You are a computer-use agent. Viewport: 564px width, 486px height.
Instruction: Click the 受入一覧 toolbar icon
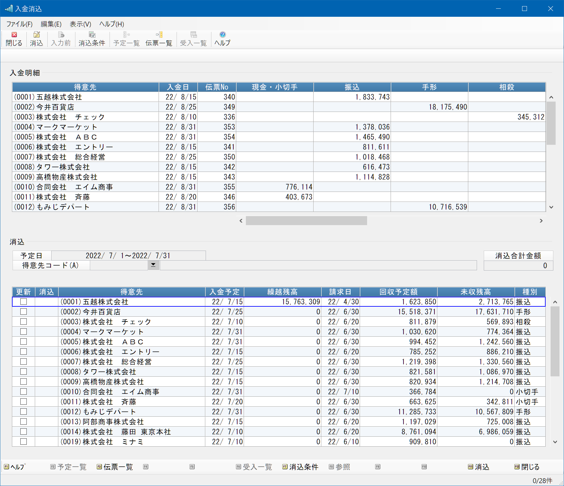(x=193, y=35)
